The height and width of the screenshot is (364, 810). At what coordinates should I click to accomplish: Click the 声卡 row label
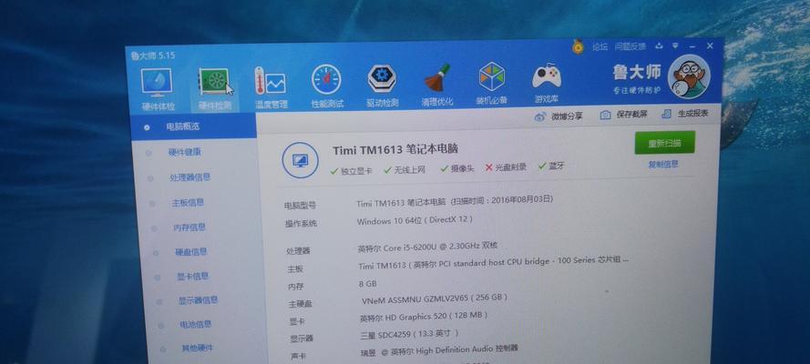(x=299, y=357)
